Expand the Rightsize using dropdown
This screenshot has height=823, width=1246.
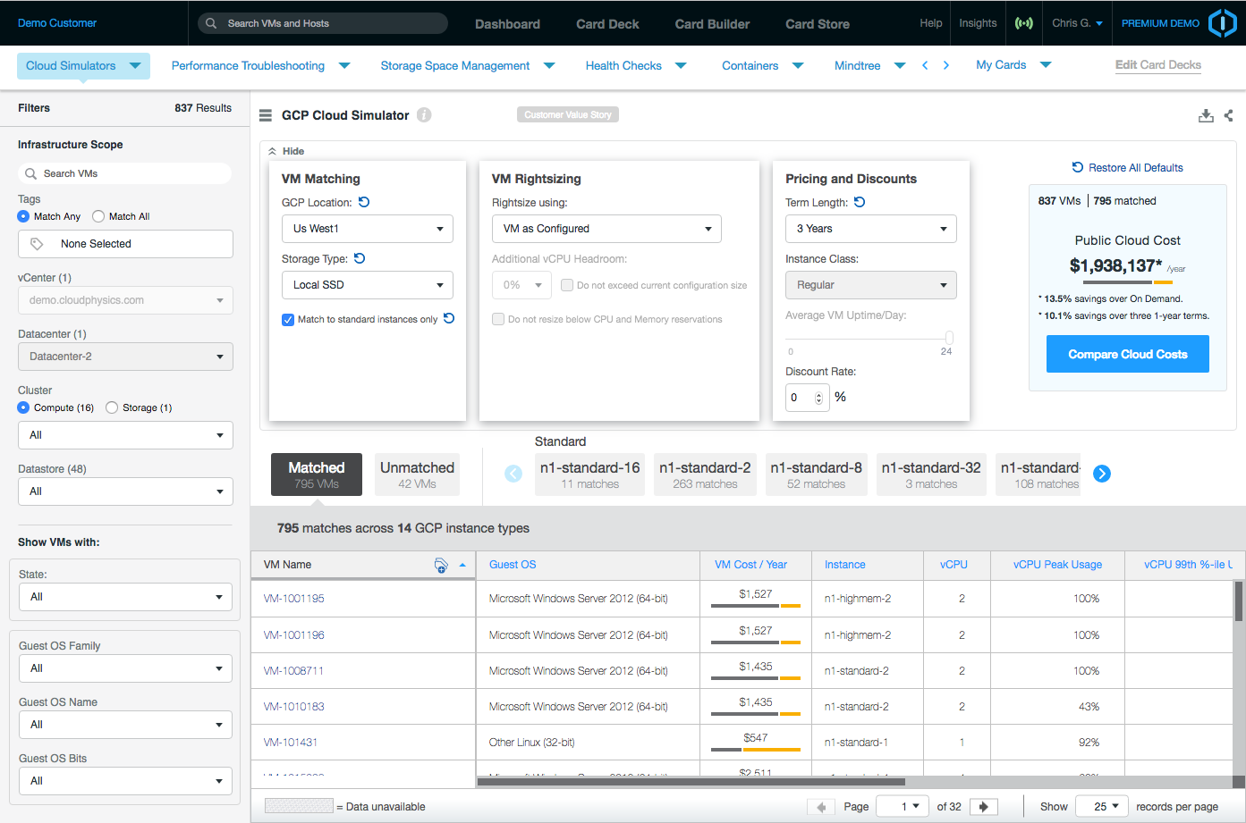click(x=606, y=229)
